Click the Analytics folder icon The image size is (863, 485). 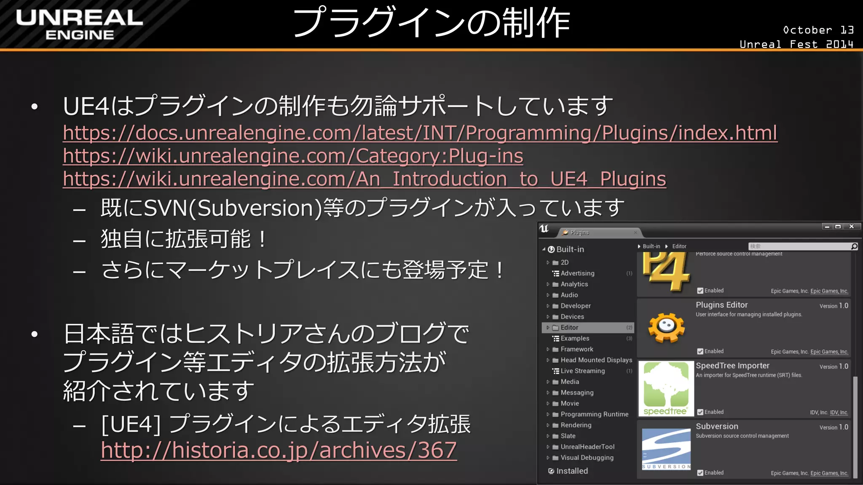coord(556,285)
